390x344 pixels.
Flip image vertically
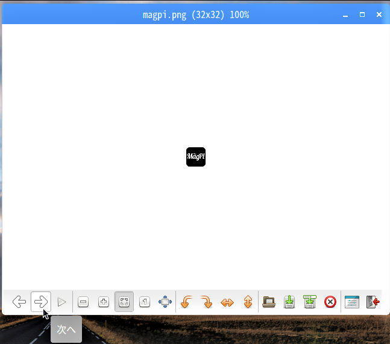[248, 302]
